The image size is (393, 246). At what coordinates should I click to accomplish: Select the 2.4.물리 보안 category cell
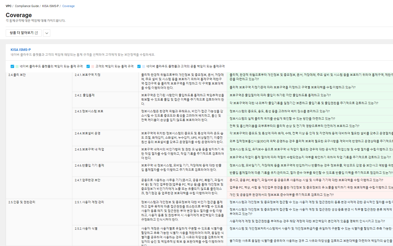[17, 75]
